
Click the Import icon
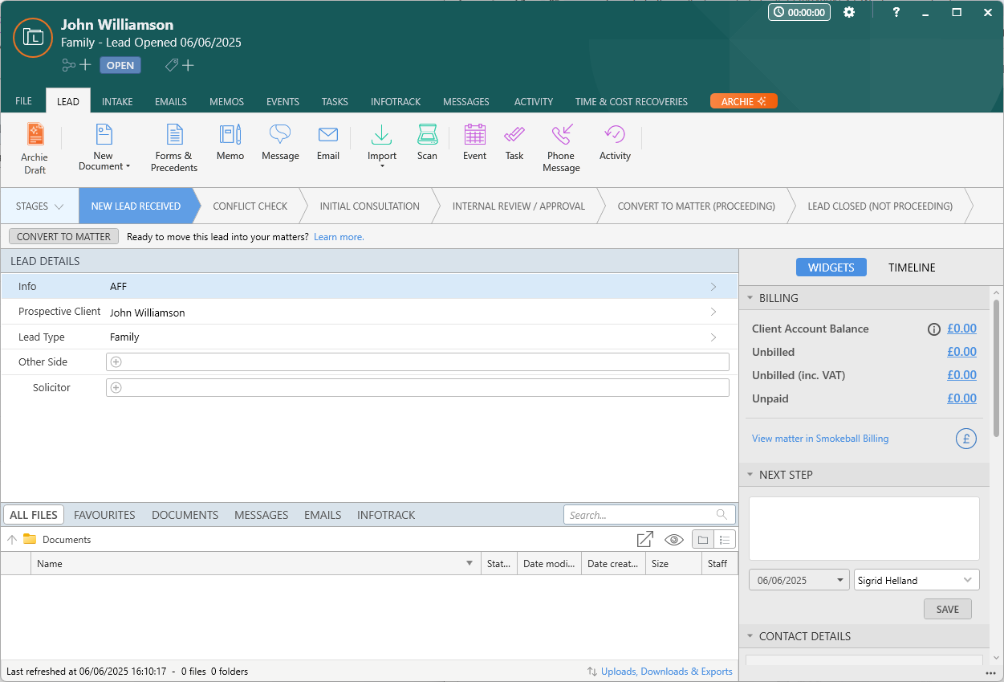pyautogui.click(x=382, y=134)
